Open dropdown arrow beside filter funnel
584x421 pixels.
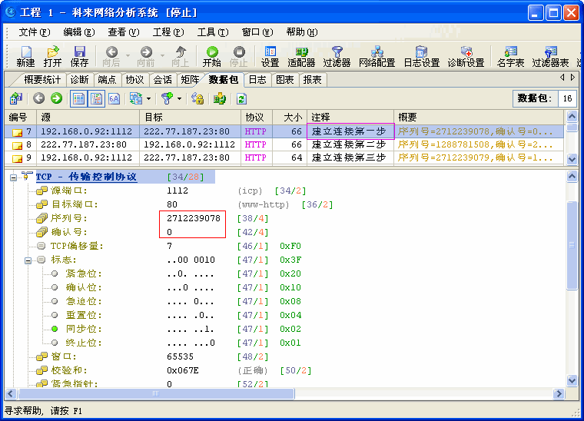[179, 98]
